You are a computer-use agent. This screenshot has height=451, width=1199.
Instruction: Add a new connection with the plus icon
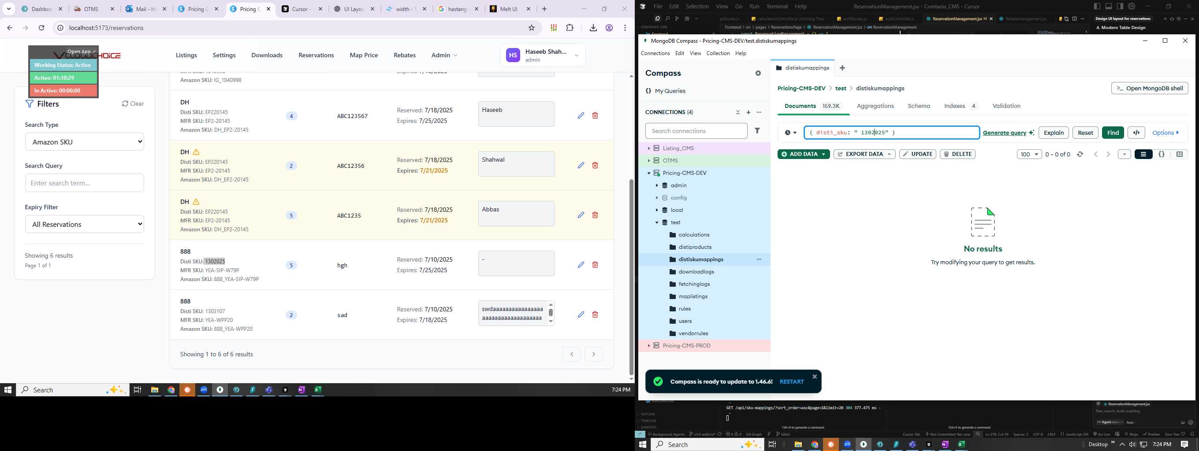748,112
